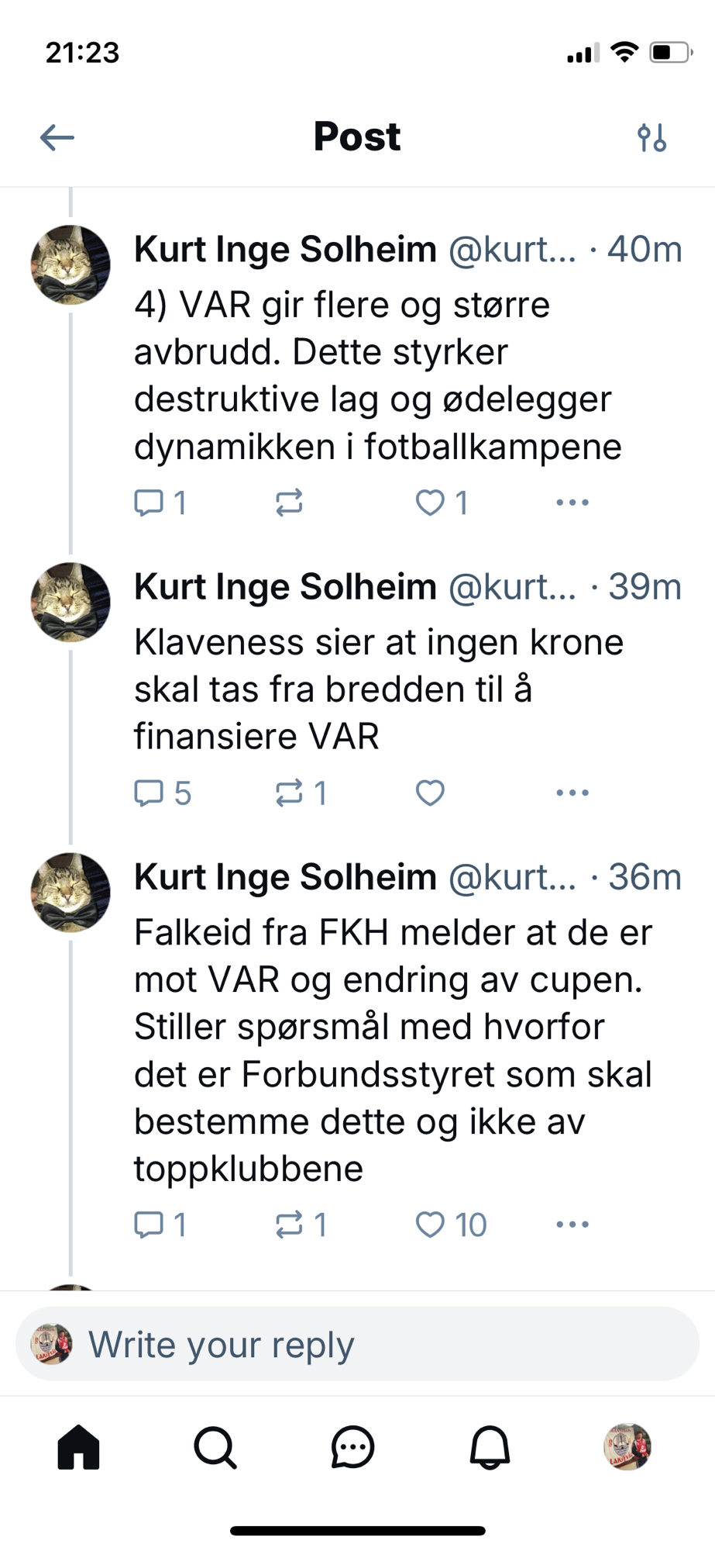The width and height of the screenshot is (715, 1551).
Task: Open the Search tab
Action: click(215, 1447)
